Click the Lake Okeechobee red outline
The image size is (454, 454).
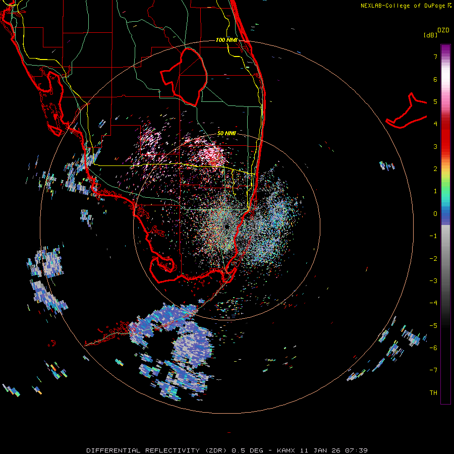coord(184,77)
